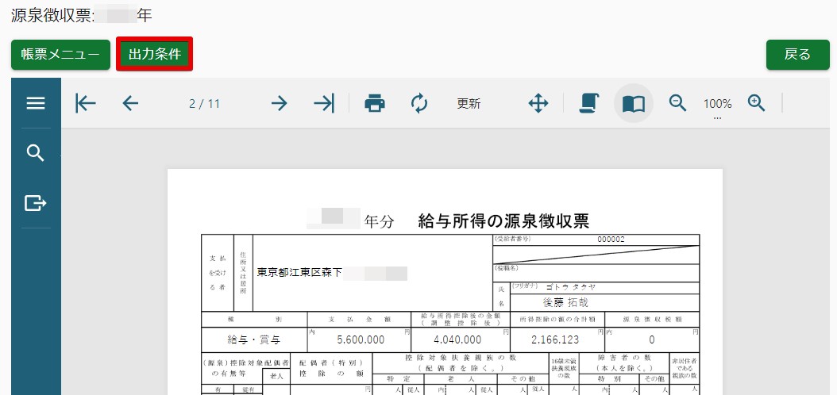Click the 帳票メニュー button

tap(60, 55)
